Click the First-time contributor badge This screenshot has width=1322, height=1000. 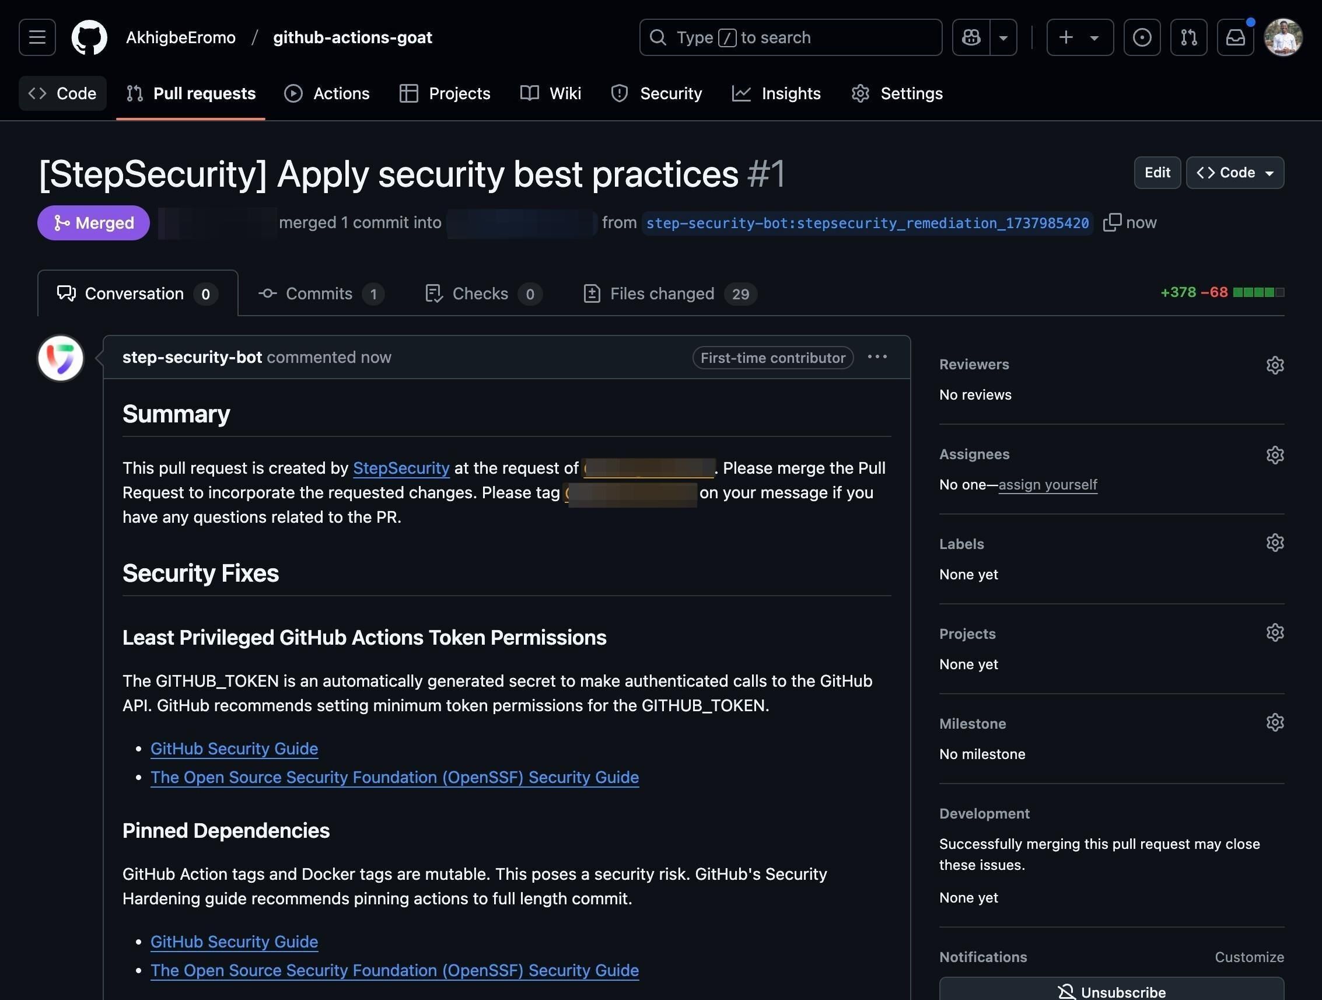773,358
